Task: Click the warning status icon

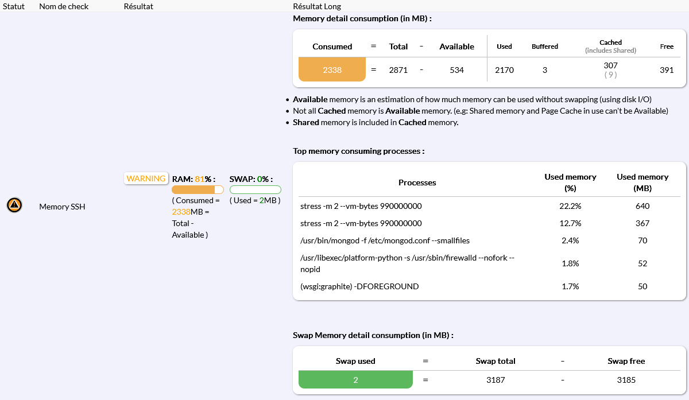Action: (x=14, y=205)
